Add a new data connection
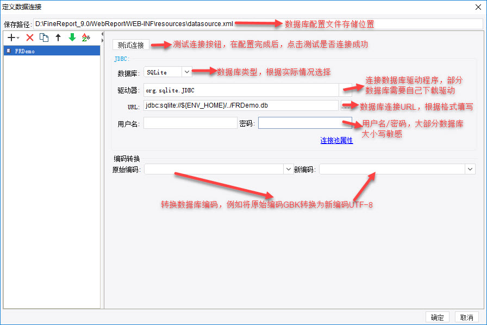 coord(13,37)
